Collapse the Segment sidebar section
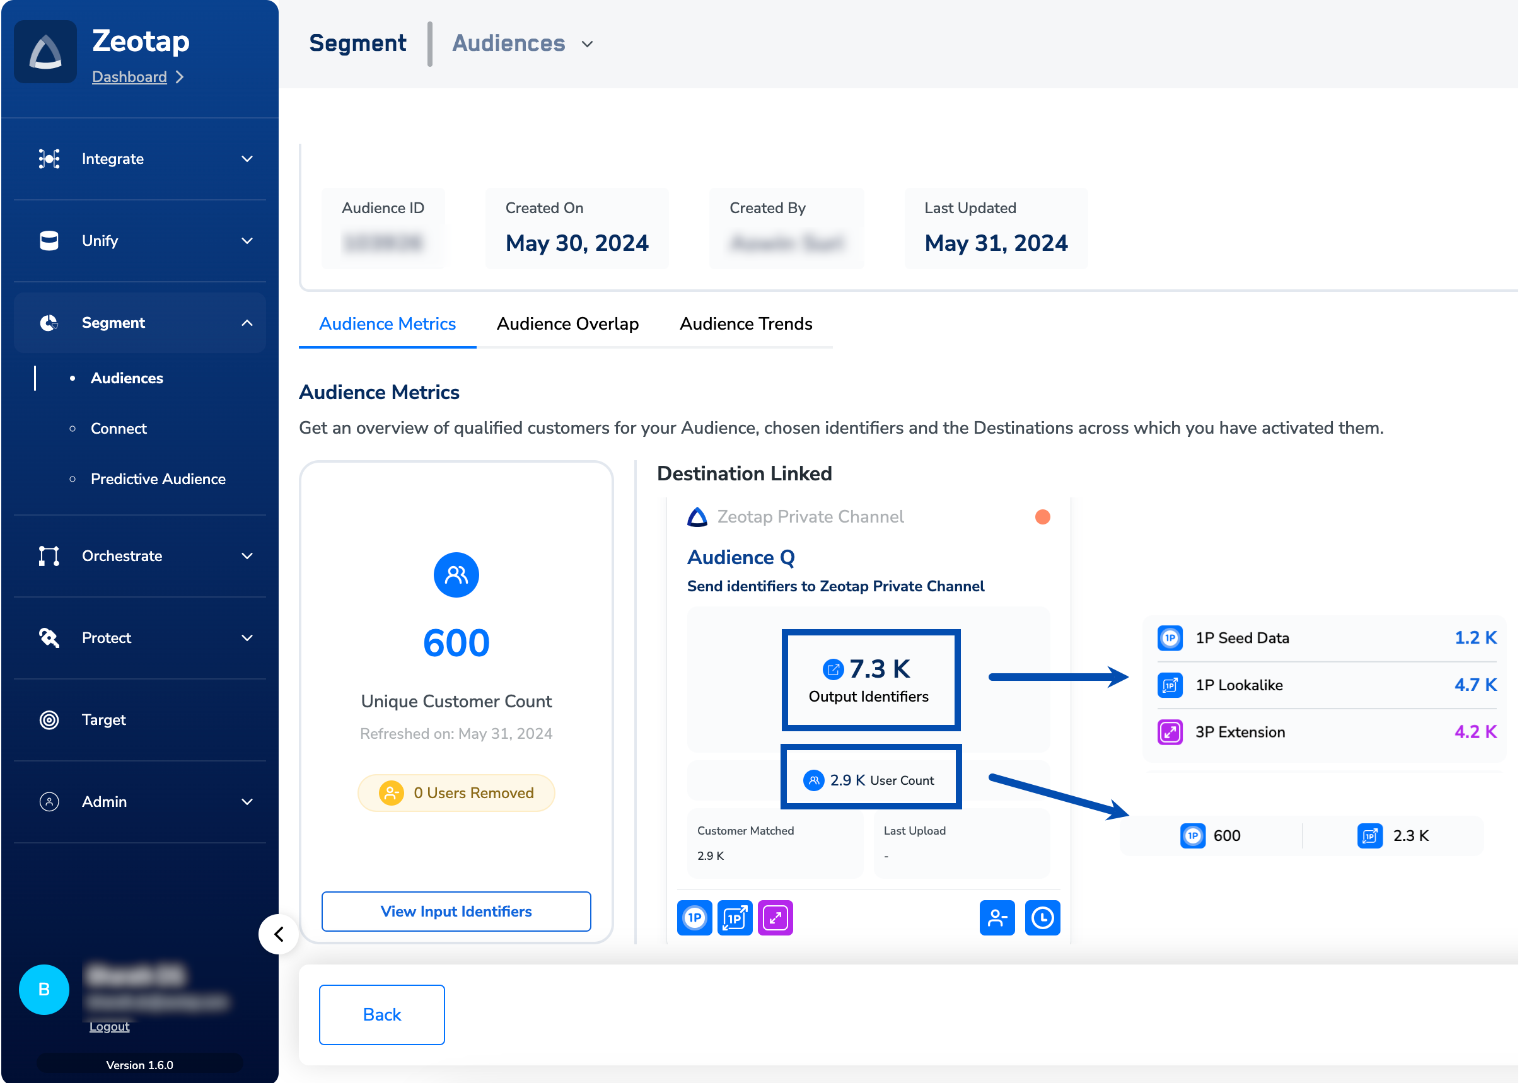The height and width of the screenshot is (1083, 1522). click(247, 323)
